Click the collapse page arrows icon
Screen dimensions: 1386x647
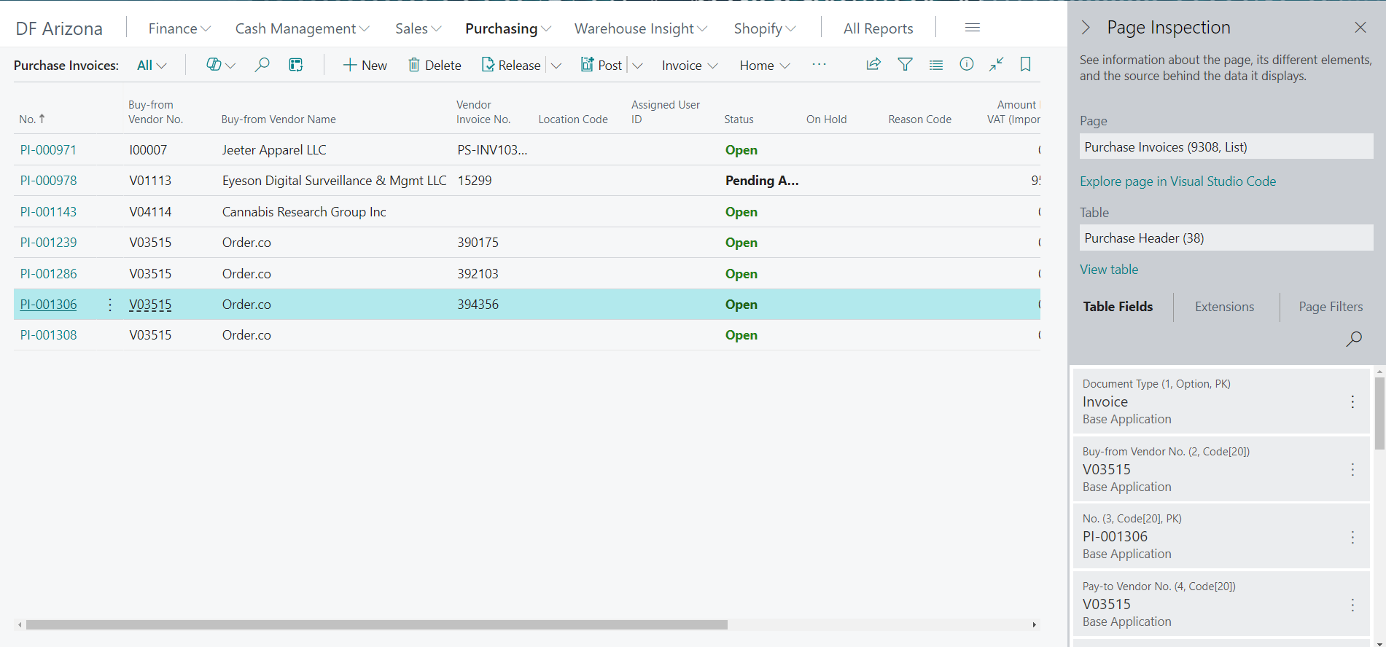pyautogui.click(x=996, y=64)
